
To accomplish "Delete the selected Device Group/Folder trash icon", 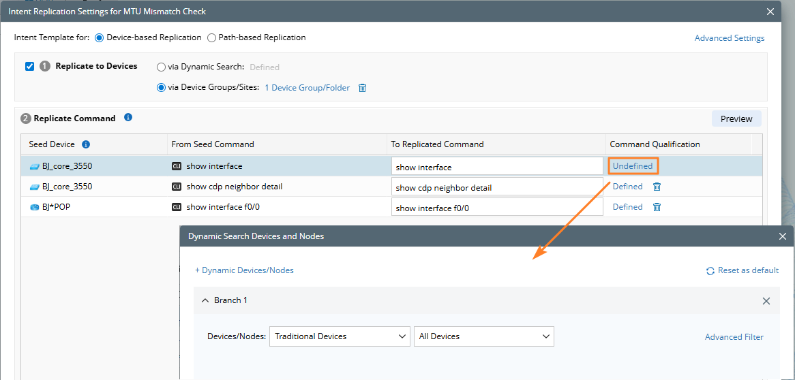I will pyautogui.click(x=363, y=88).
